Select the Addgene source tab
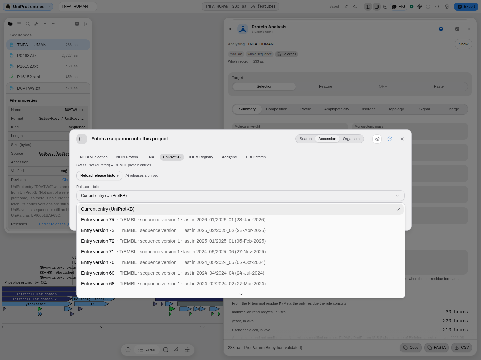The width and height of the screenshot is (481, 360). pos(229,157)
